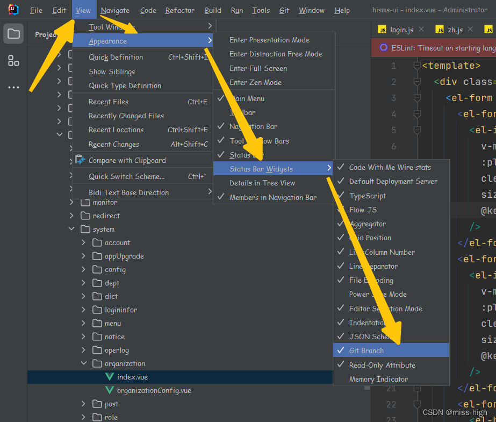Click the ESLint timeout notification banner
The width and height of the screenshot is (496, 422).
[x=433, y=48]
